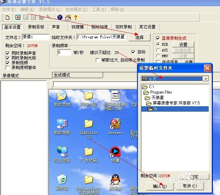This screenshot has height=195, width=220.
Task: Switch to the 基本设置 tab
Action: click(12, 27)
